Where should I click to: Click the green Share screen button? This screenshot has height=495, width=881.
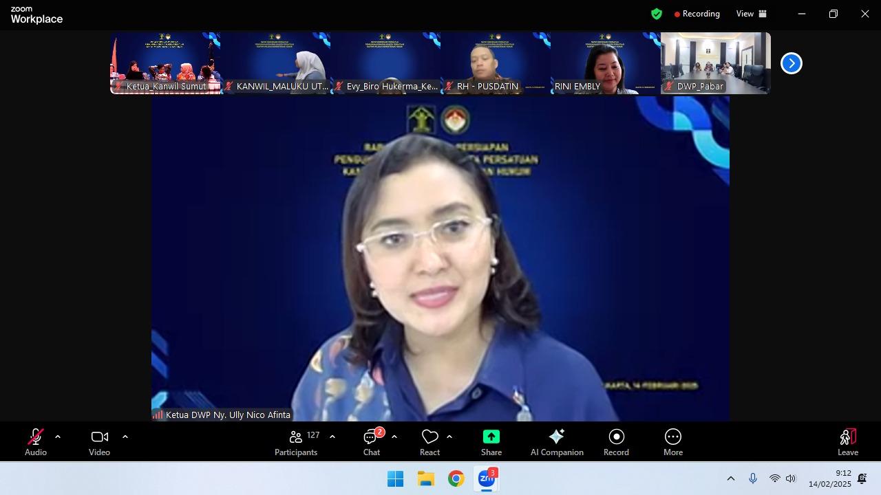(x=491, y=441)
